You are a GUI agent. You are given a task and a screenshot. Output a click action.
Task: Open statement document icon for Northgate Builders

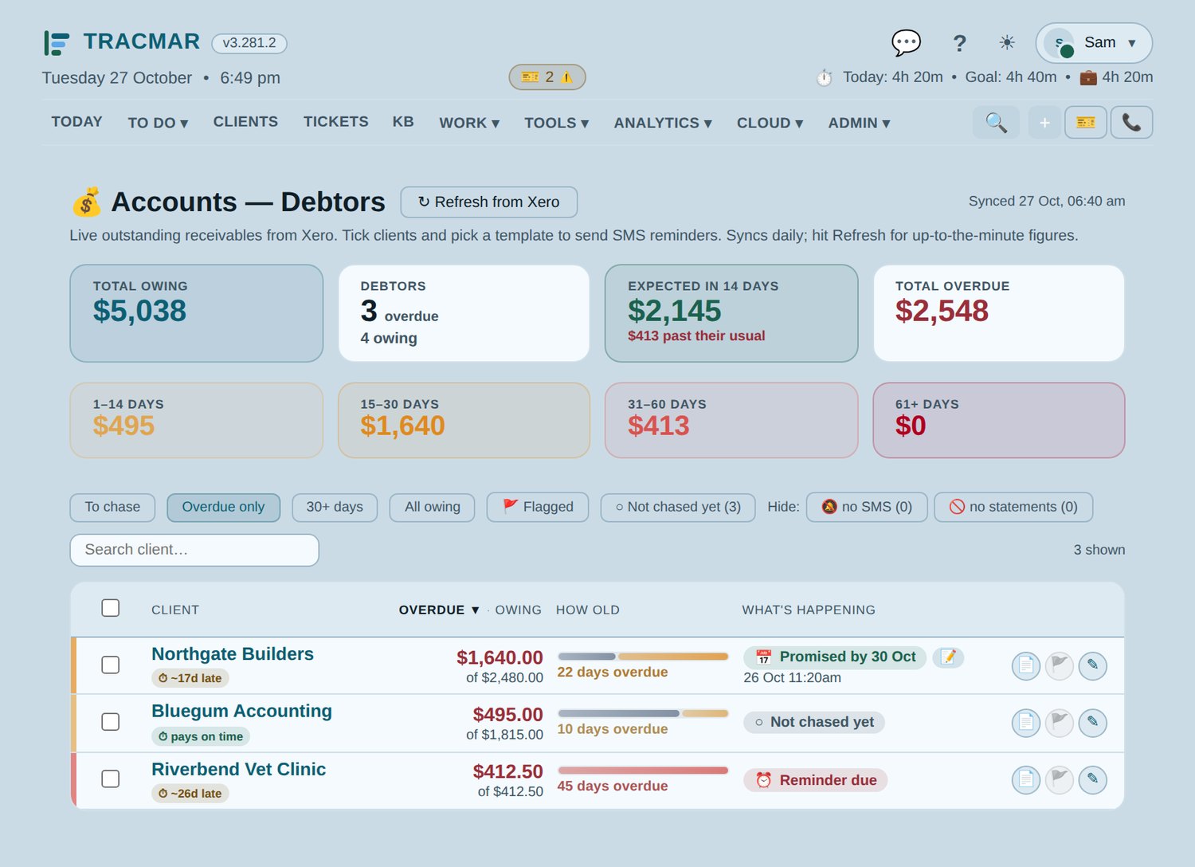(1026, 665)
